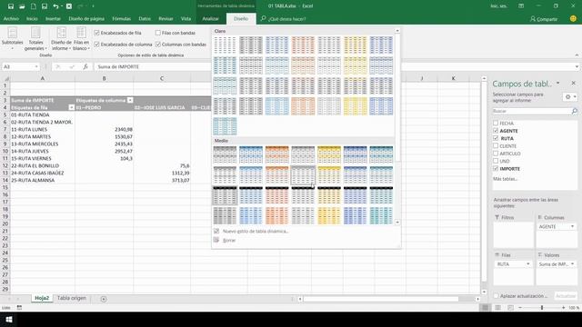Adjust the zoom slider handle
Viewport: 582px width, 327px height.
(x=542, y=308)
